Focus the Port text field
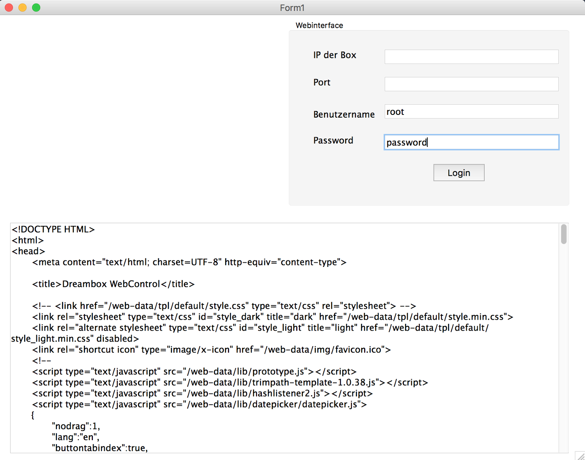This screenshot has width=585, height=460. (x=471, y=84)
